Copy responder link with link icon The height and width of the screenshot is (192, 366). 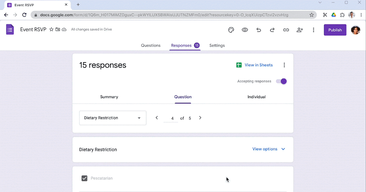point(286,30)
